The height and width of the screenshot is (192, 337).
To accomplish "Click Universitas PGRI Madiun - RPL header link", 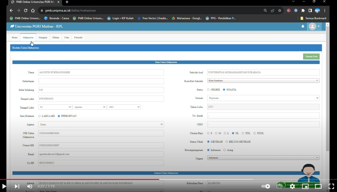I will tap(36, 27).
